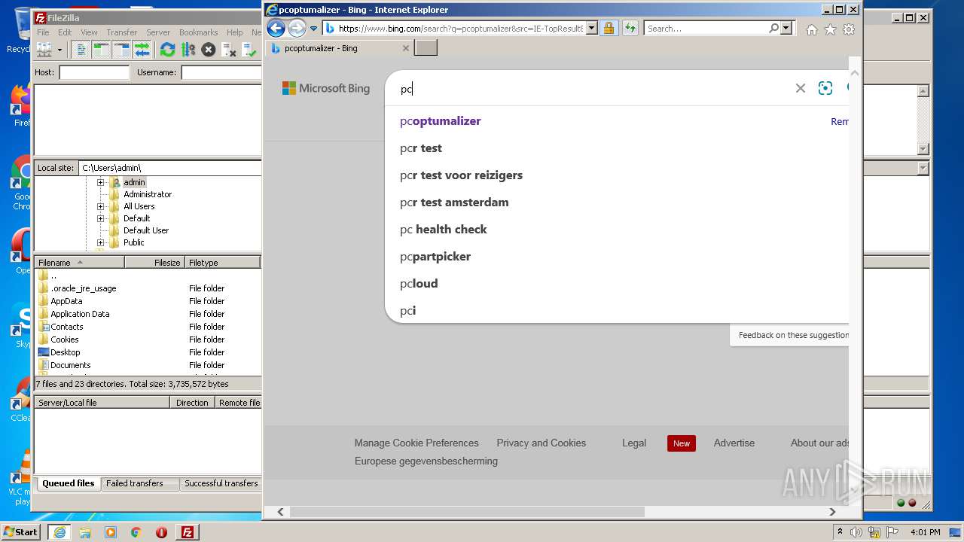
Task: Select the Desktop folder row
Action: (148, 352)
